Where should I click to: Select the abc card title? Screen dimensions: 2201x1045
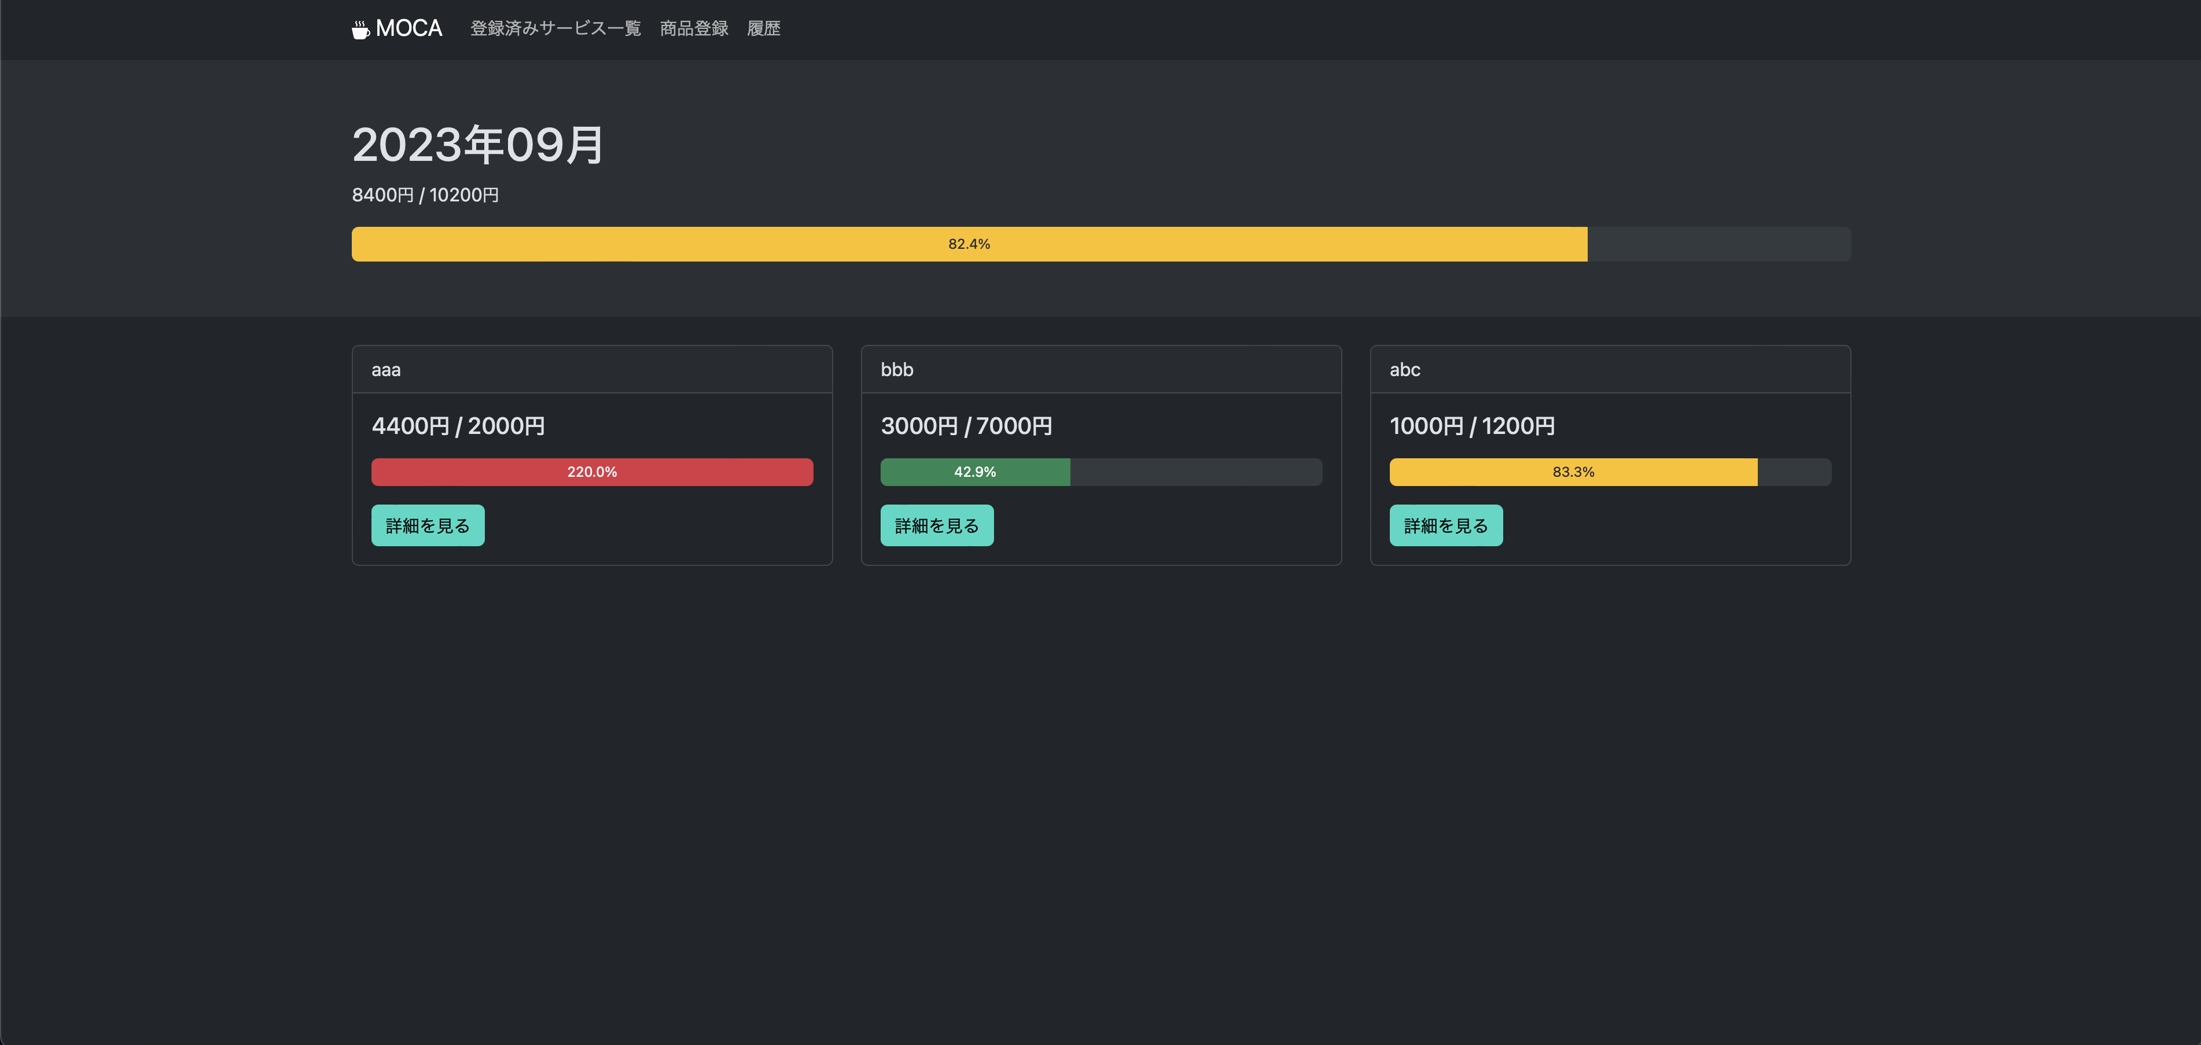pos(1405,369)
